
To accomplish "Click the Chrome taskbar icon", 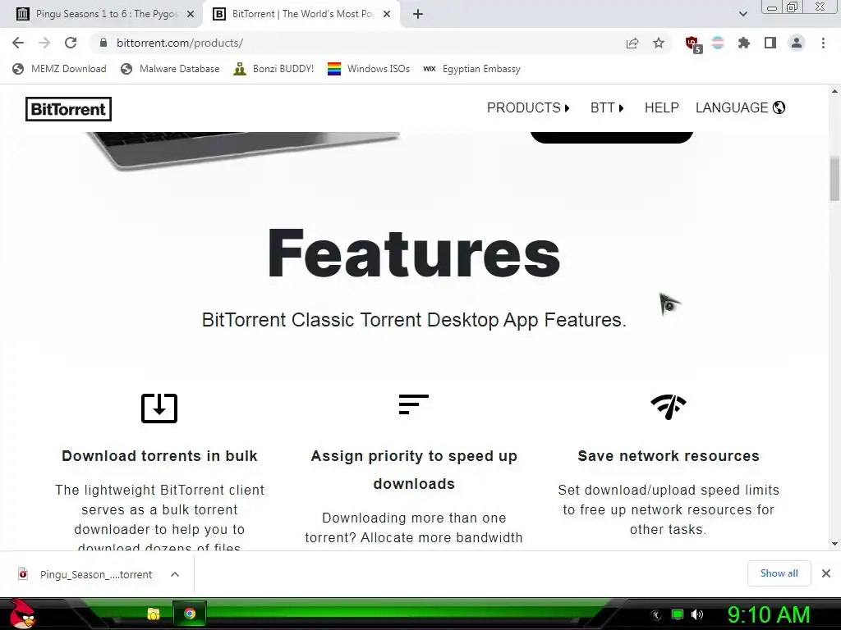I will pos(190,614).
